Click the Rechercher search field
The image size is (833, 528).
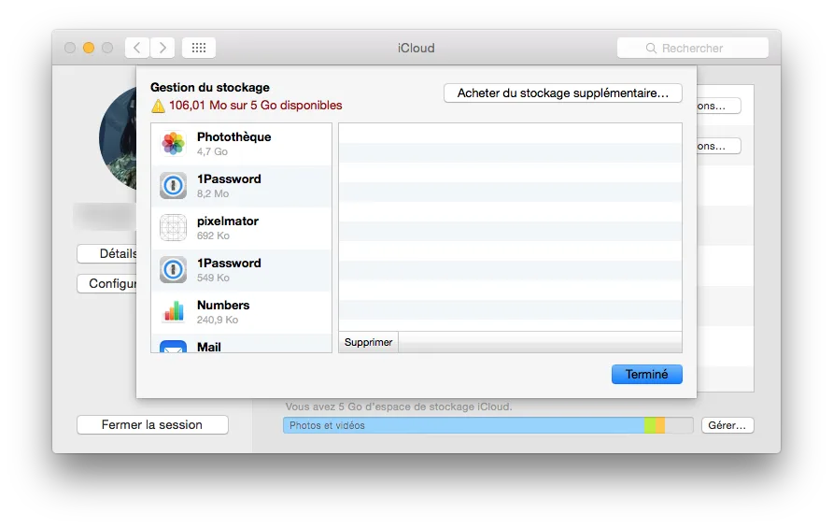693,48
